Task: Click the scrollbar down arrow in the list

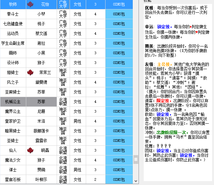Action: [136, 181]
